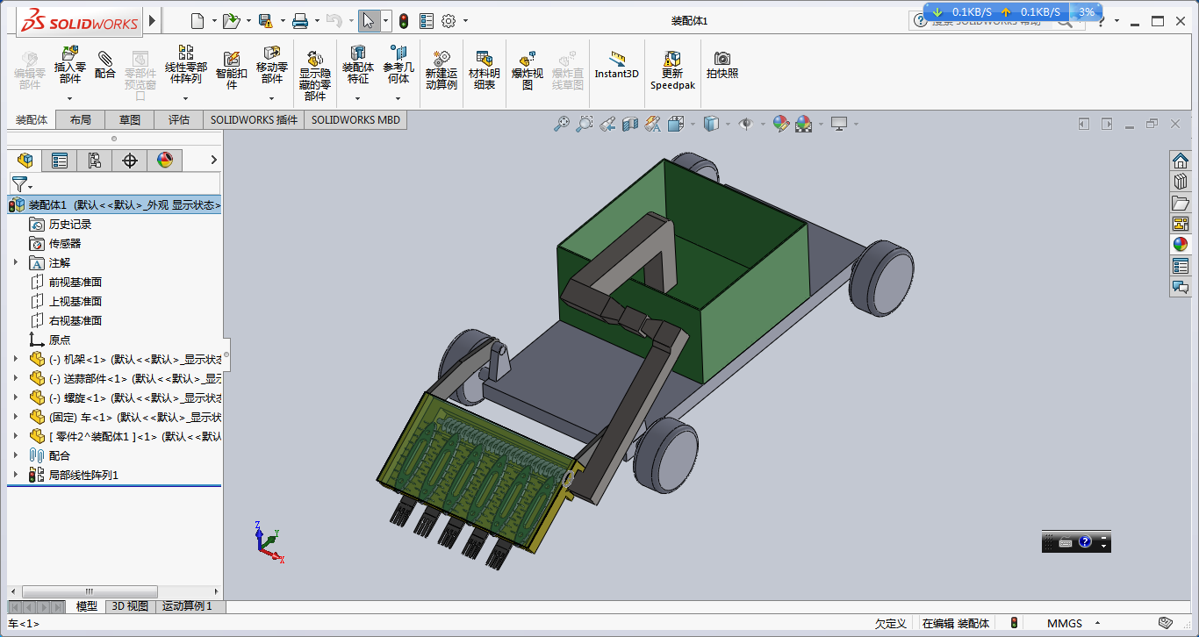This screenshot has width=1199, height=637.
Task: Open the Appearances task pane color wheel
Action: tap(1181, 245)
